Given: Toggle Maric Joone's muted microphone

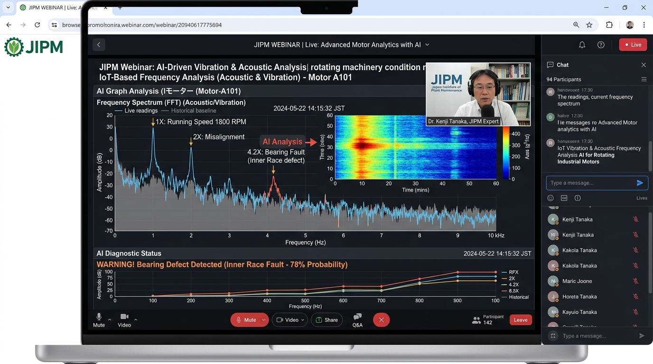Looking at the screenshot, I should [635, 281].
